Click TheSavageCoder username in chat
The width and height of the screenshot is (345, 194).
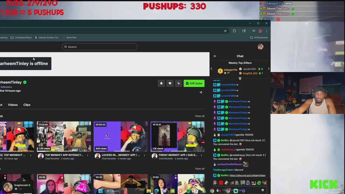(223, 170)
